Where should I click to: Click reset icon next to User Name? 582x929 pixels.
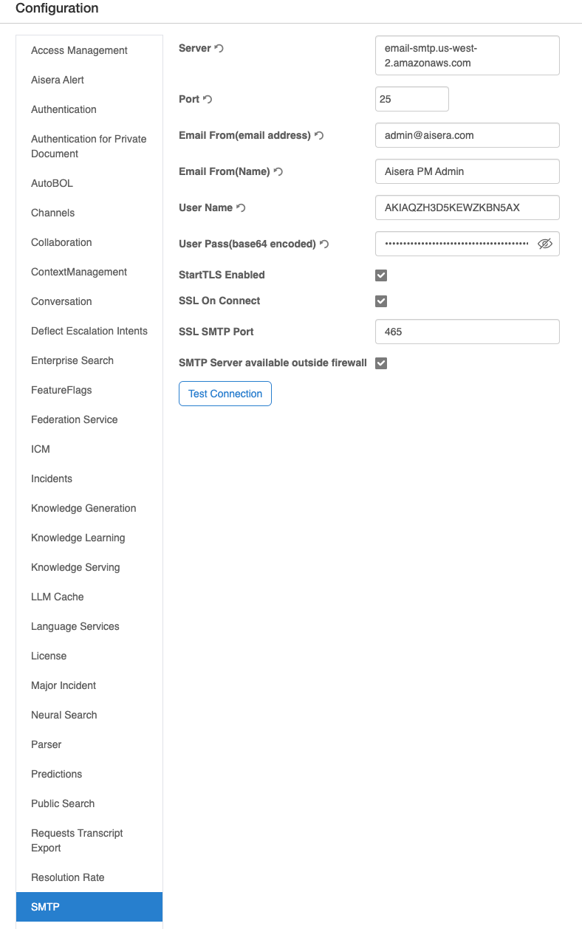coord(241,208)
